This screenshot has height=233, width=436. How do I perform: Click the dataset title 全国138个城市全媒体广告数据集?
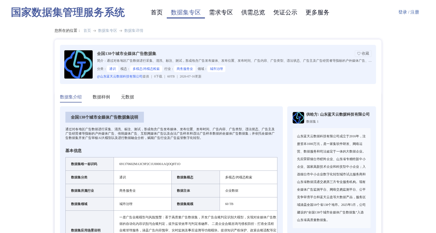click(126, 54)
